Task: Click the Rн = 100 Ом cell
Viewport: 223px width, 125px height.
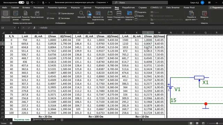Action: point(96,117)
